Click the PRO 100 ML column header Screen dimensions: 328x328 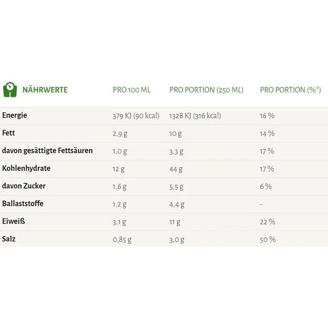pos(132,90)
